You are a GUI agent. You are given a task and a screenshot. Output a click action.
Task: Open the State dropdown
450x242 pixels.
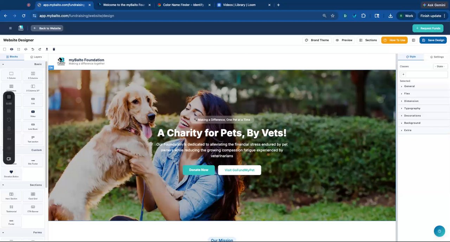(x=440, y=66)
